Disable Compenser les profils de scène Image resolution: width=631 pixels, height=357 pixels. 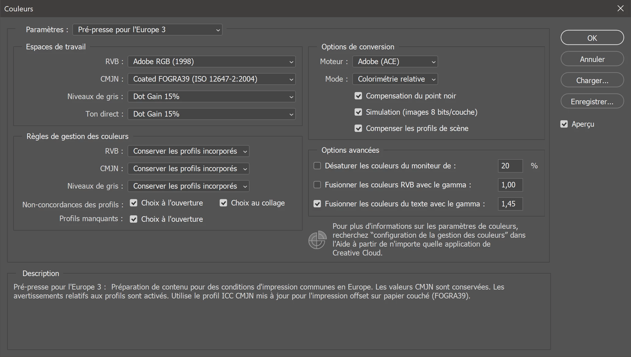click(358, 129)
